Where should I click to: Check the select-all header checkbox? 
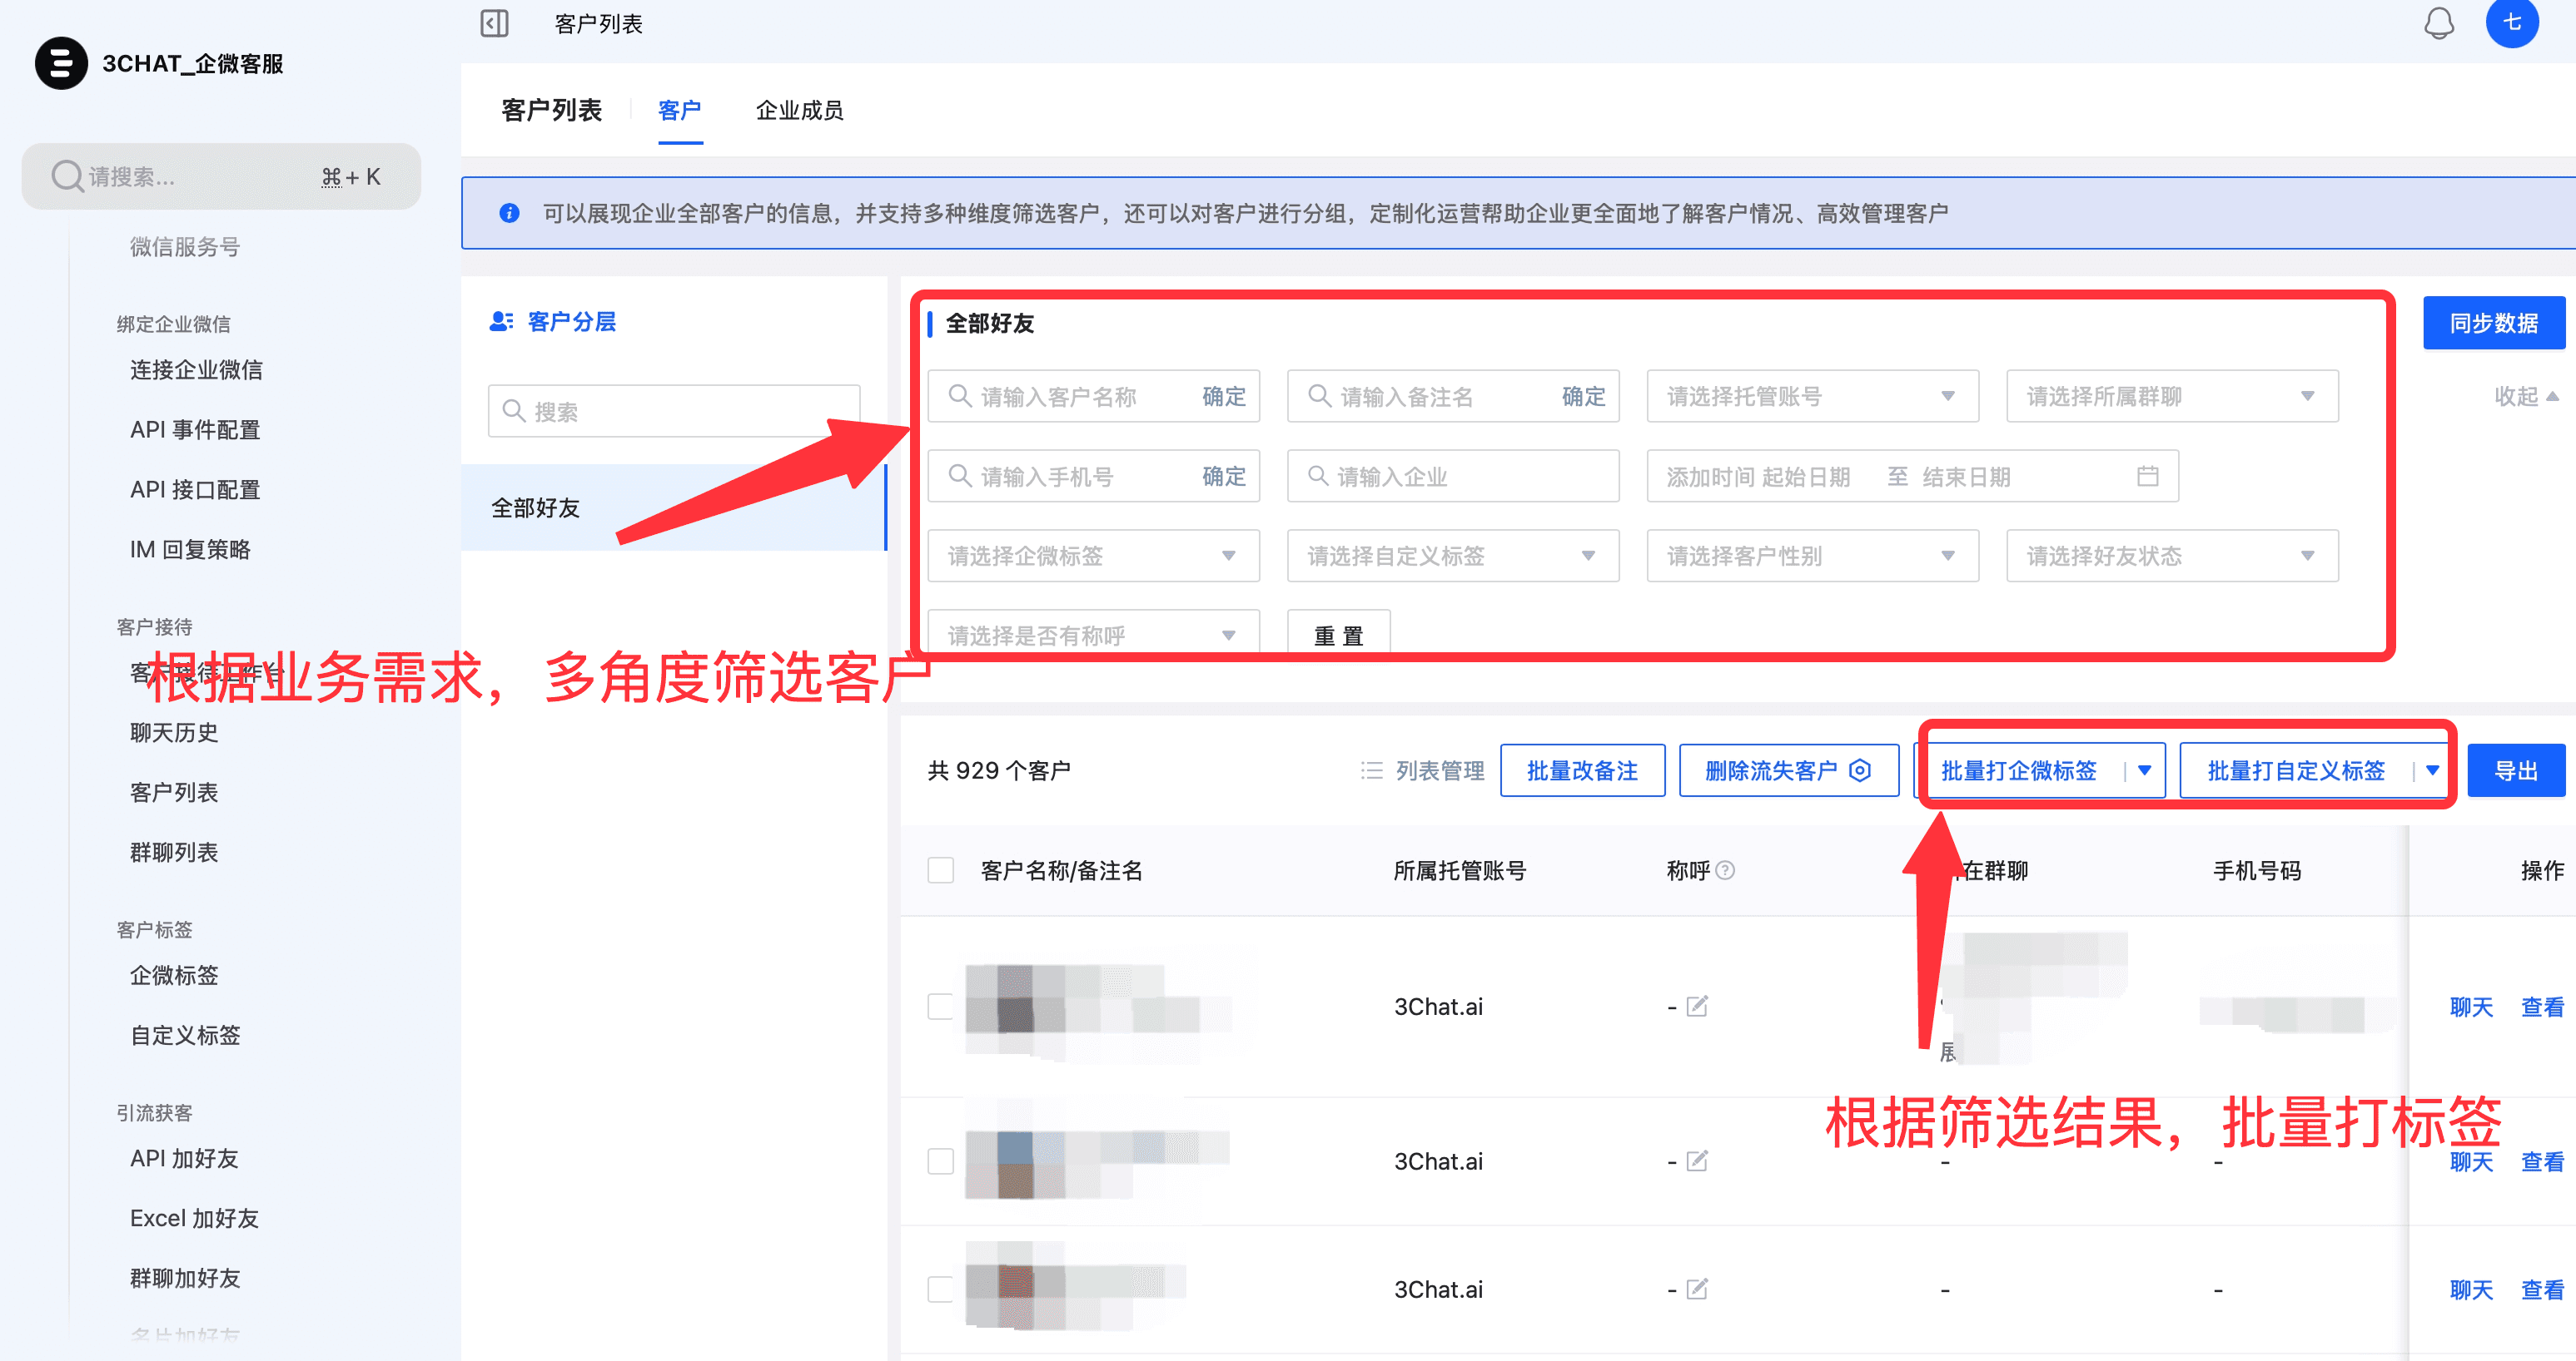pyautogui.click(x=940, y=870)
